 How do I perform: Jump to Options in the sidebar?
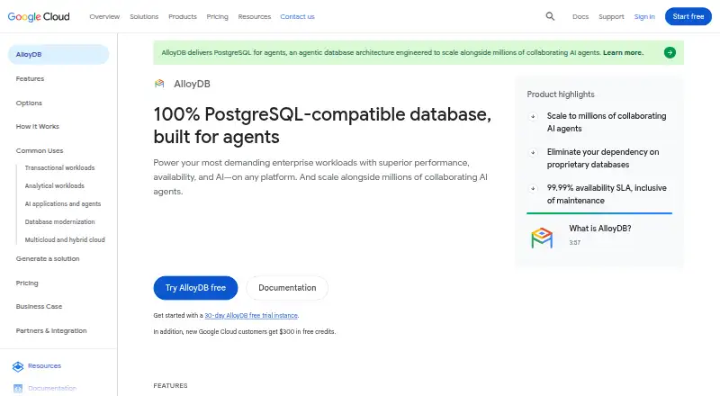click(29, 103)
